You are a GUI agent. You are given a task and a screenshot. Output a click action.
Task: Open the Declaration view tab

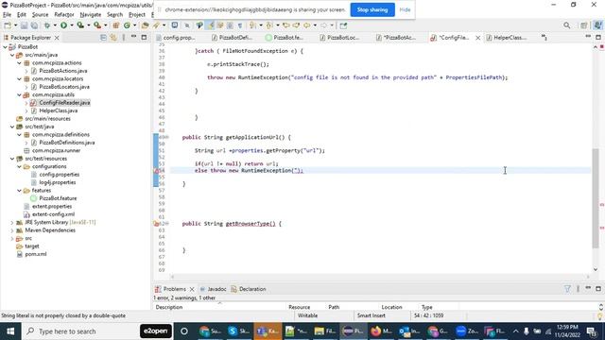point(249,289)
